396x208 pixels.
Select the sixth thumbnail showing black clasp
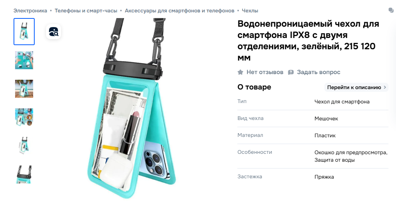click(24, 175)
